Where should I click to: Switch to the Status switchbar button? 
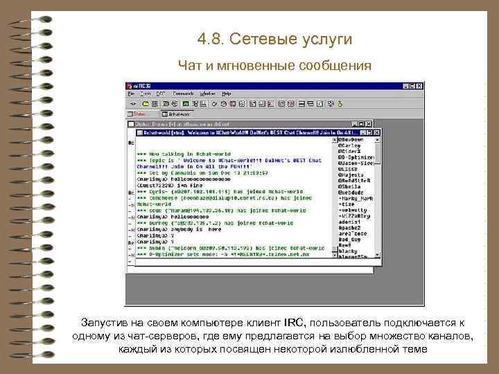(142, 114)
